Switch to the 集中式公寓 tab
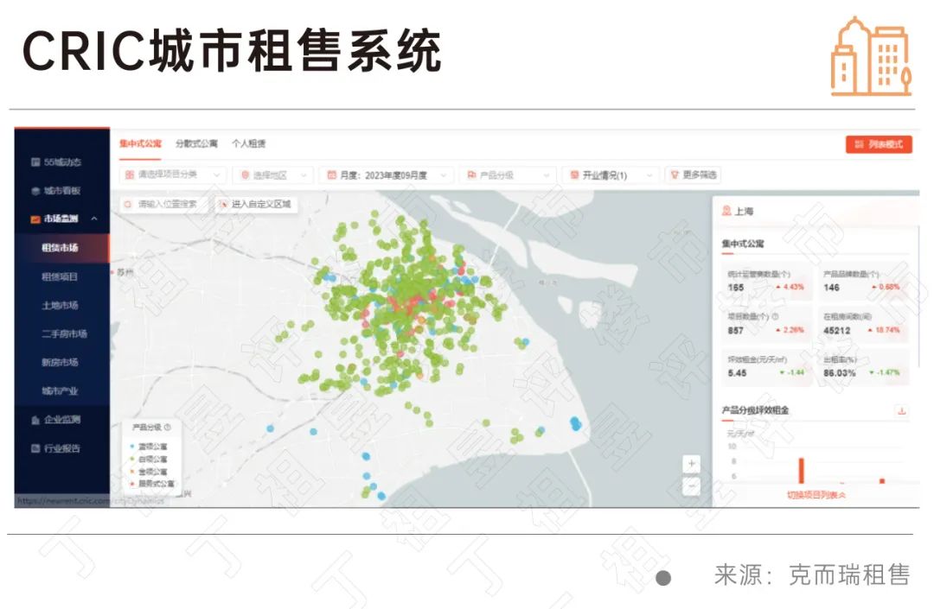934x609 pixels. (140, 143)
